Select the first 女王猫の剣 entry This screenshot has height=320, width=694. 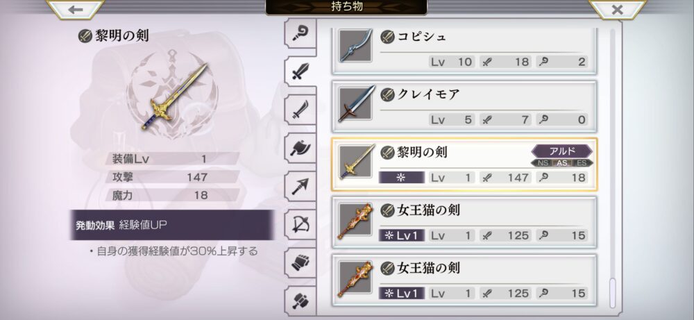464,222
